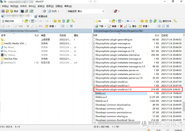Click the remote panel home directory icon
The height and width of the screenshot is (131, 185).
(x=151, y=21)
